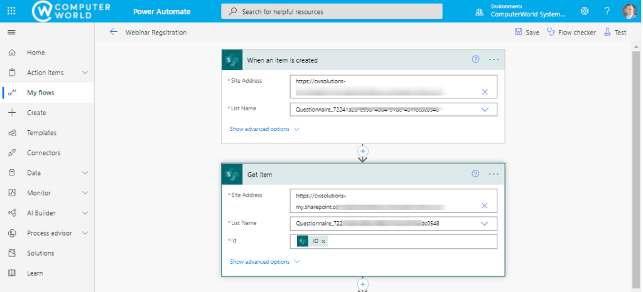Viewport: 643px width, 292px height.
Task: Expand Monitor submenu chevron
Action: [x=85, y=193]
